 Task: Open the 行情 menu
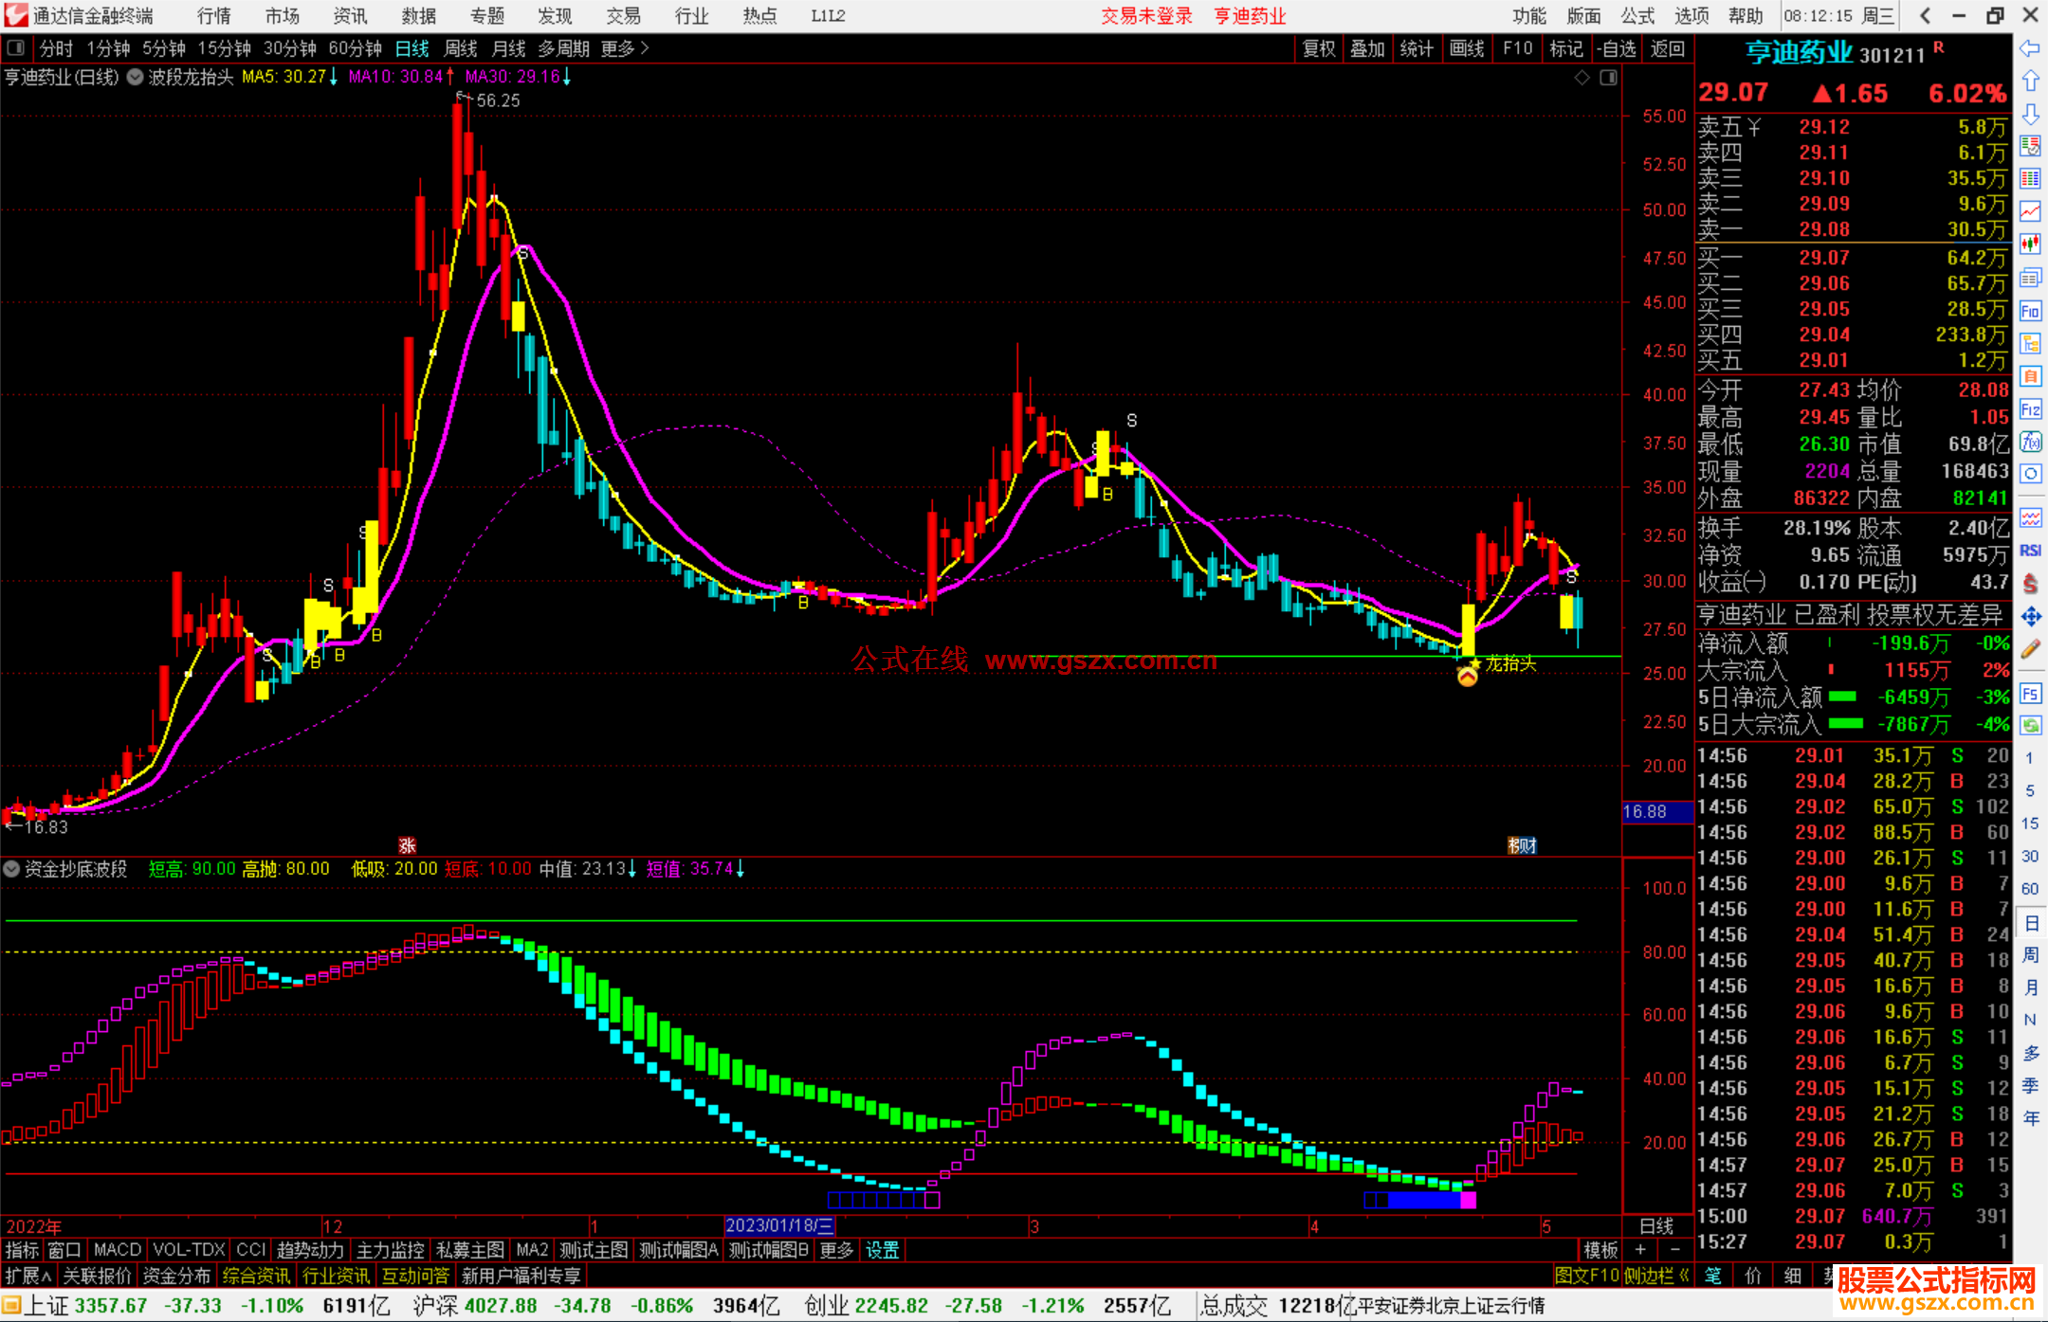point(214,16)
